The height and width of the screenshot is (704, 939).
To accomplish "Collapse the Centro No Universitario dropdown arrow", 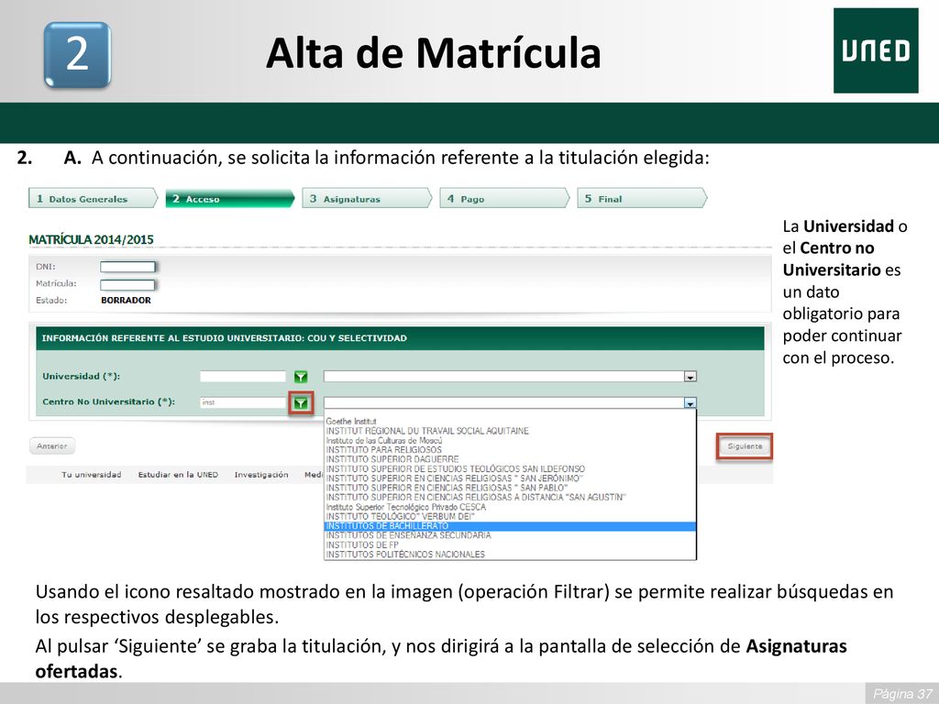I will [x=690, y=403].
